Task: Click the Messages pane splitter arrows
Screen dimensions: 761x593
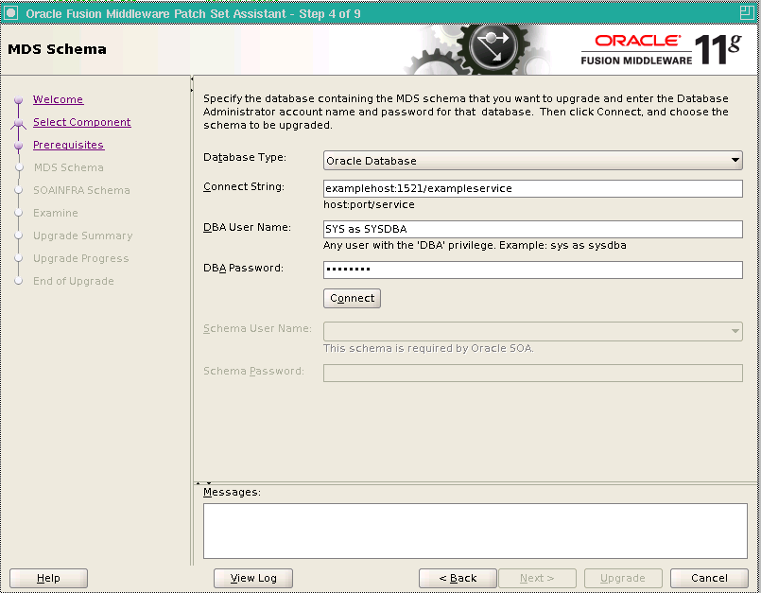Action: coord(203,483)
